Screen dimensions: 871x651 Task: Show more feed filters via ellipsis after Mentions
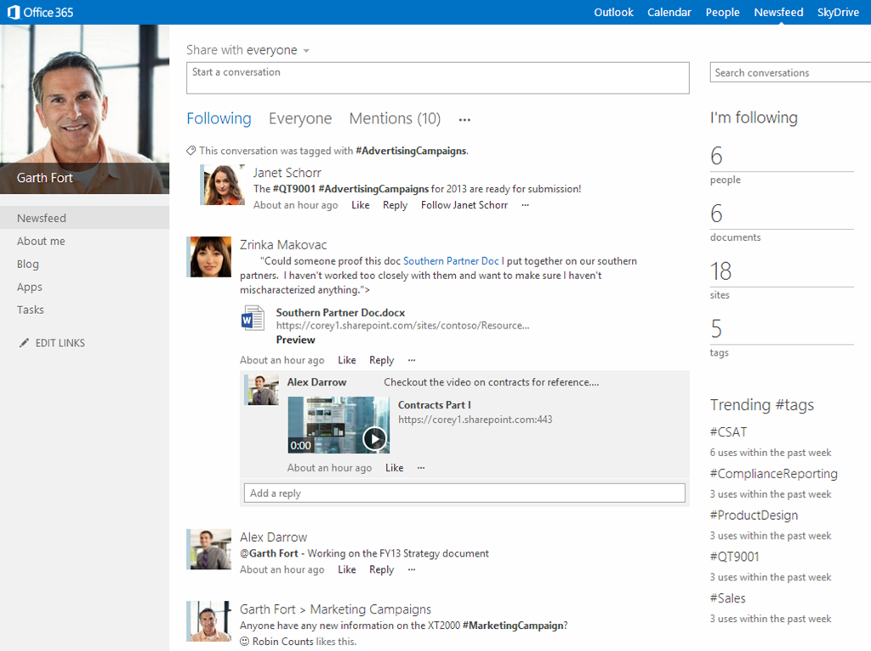point(465,119)
